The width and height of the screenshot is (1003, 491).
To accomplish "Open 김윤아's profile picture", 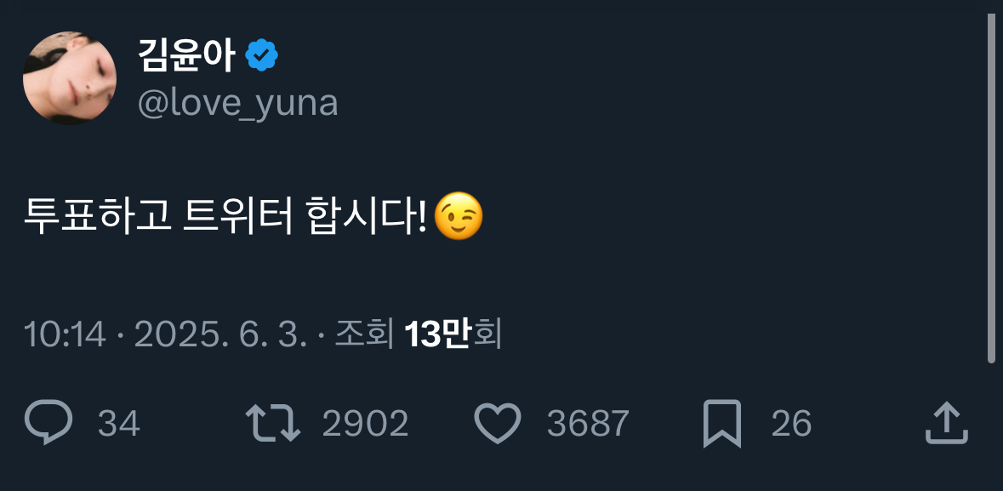I will pyautogui.click(x=70, y=78).
